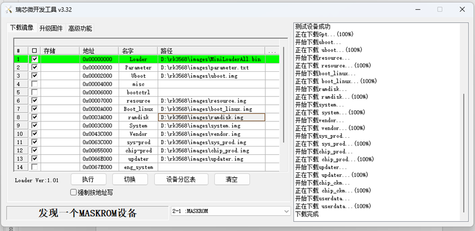Uncheck the System row checkbox
Screen dimensions: 475x231
pos(35,125)
